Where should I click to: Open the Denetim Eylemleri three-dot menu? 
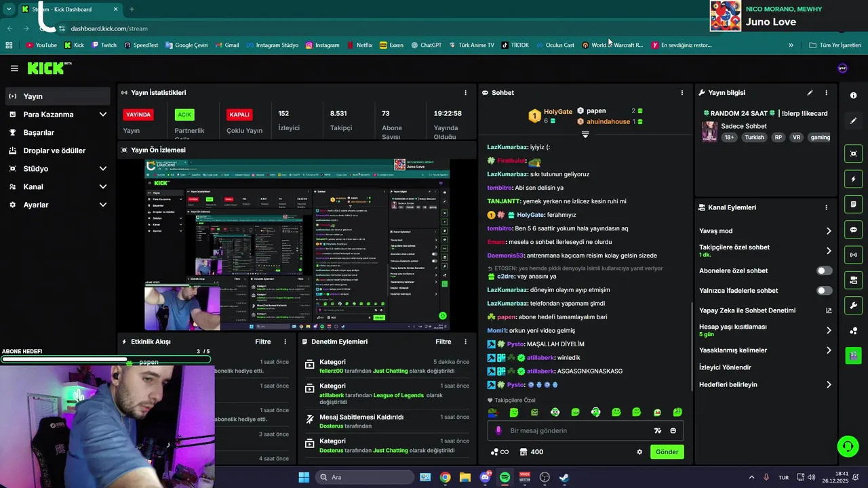465,342
